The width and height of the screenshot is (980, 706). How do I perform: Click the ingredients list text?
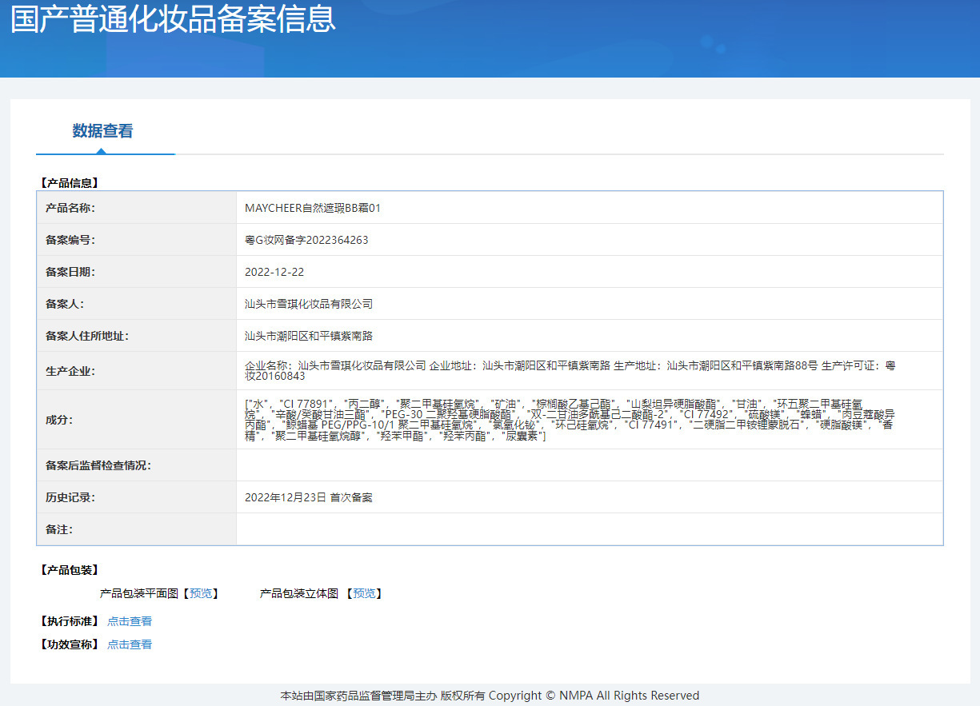[x=570, y=420]
